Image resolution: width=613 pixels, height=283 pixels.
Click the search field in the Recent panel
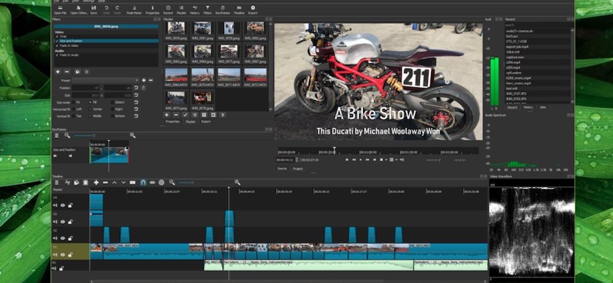click(x=538, y=25)
